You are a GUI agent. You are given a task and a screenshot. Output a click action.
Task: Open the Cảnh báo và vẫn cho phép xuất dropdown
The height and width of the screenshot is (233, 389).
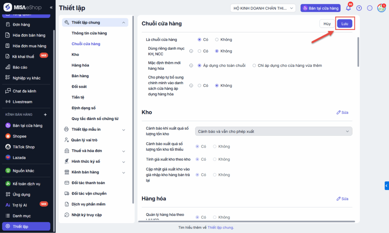(x=274, y=131)
